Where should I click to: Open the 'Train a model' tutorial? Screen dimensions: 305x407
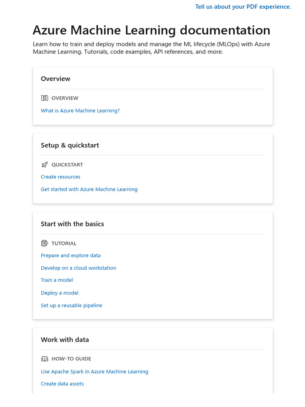57,280
